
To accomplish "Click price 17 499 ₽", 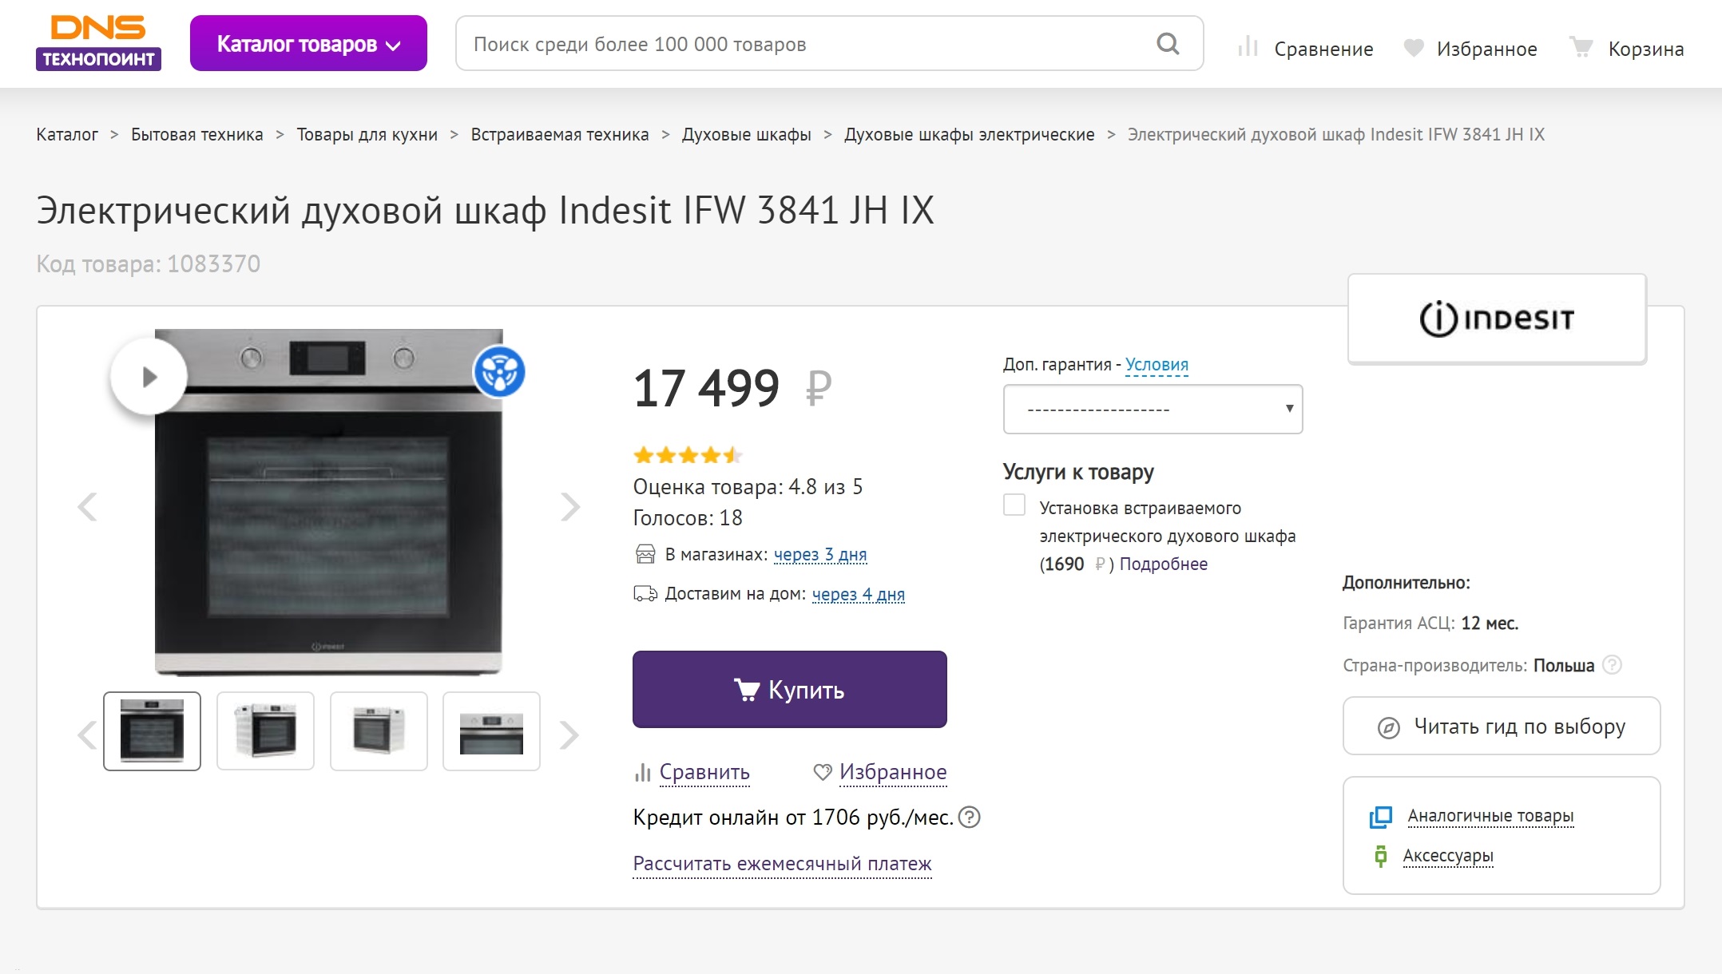I will tap(732, 389).
